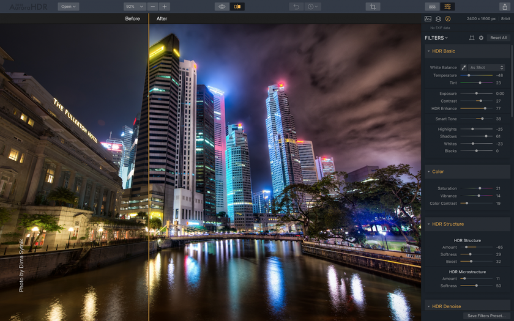Click the Blacks slider handle
The image size is (514, 321).
(x=477, y=150)
